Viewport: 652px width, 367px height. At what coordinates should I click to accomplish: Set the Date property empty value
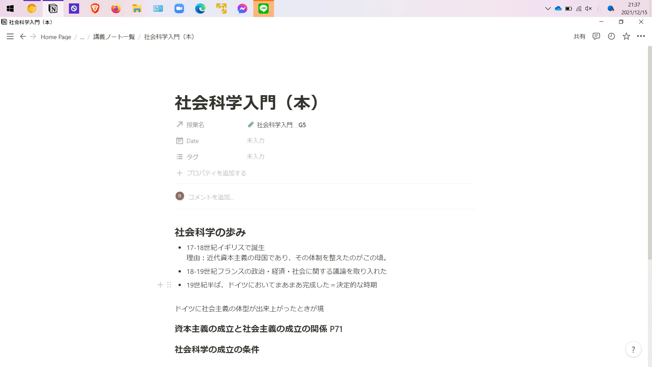tap(255, 140)
